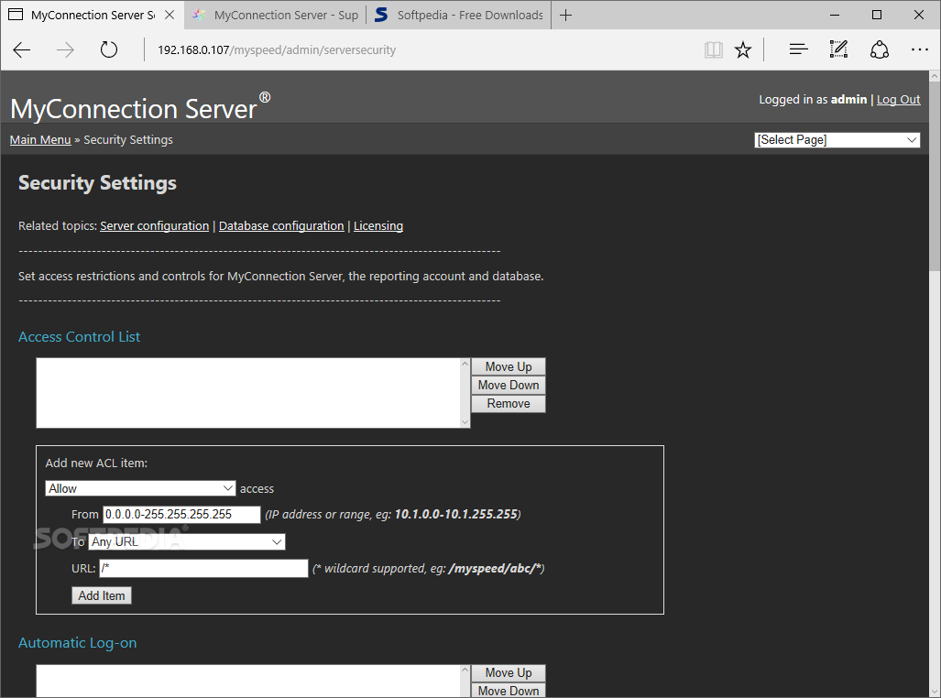Screen dimensions: 941x698
Task: Open the Hub lines icon
Action: click(x=798, y=49)
